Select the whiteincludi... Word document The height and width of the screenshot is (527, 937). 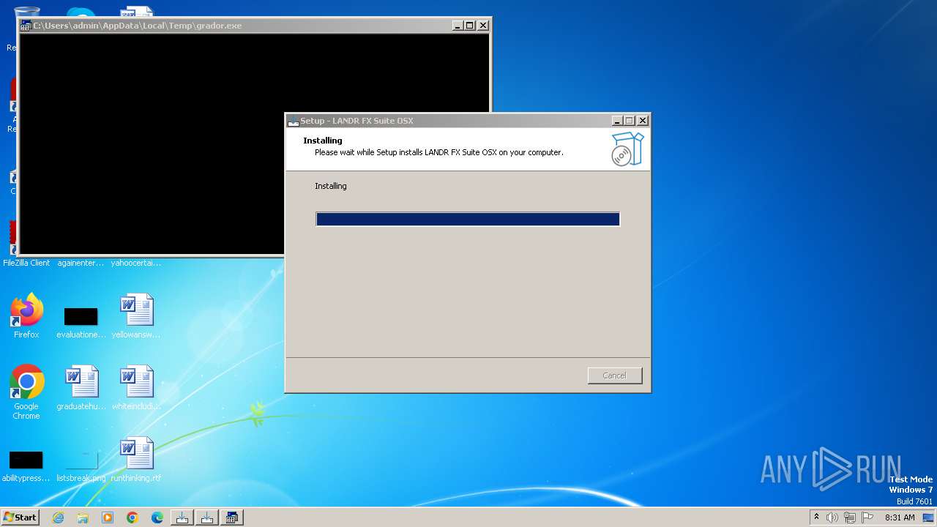pyautogui.click(x=136, y=388)
